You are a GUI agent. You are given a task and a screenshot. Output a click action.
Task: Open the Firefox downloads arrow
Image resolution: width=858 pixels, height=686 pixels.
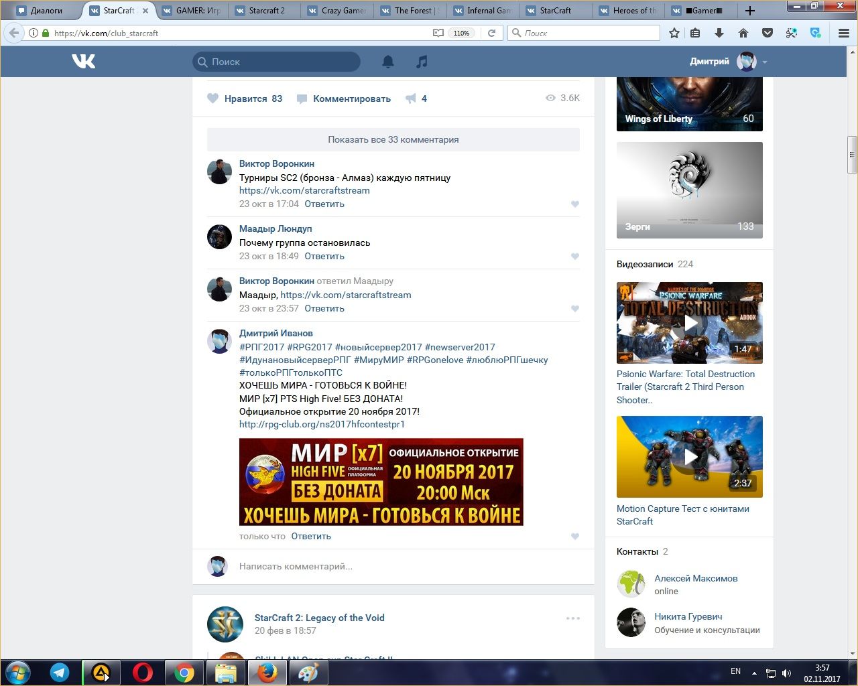tap(719, 33)
